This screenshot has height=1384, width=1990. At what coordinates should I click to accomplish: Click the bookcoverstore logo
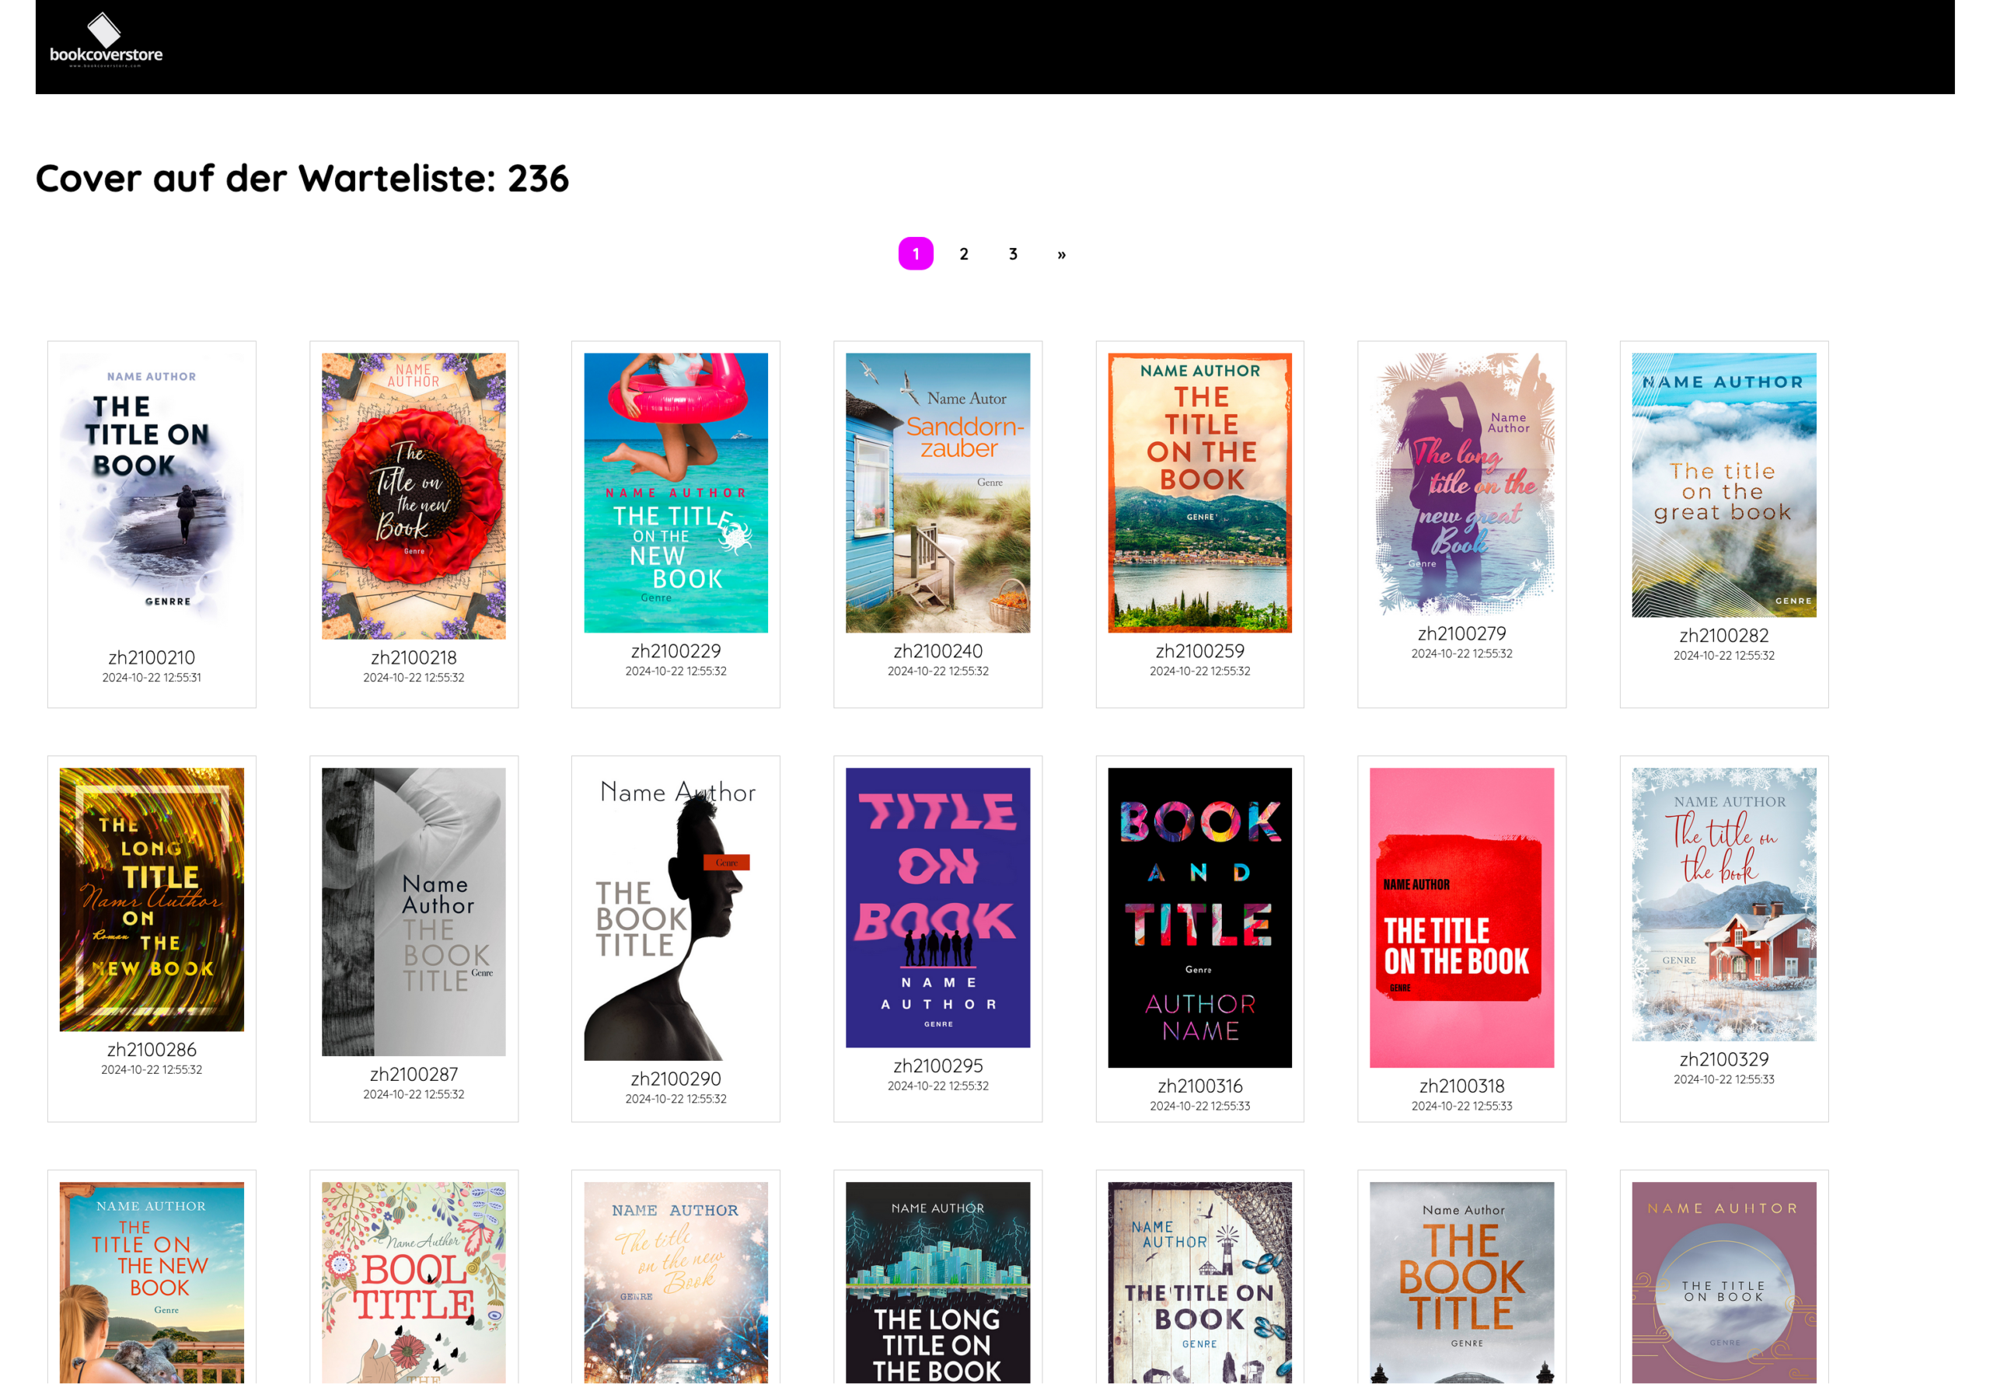106,40
